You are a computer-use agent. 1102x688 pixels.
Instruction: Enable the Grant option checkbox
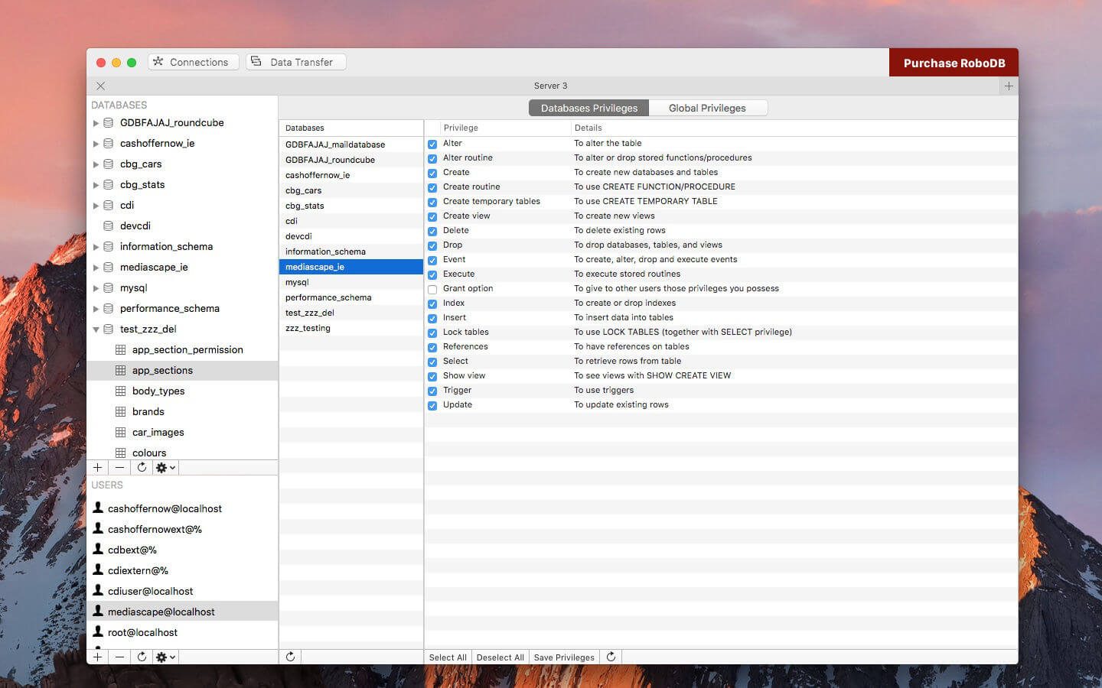point(432,289)
